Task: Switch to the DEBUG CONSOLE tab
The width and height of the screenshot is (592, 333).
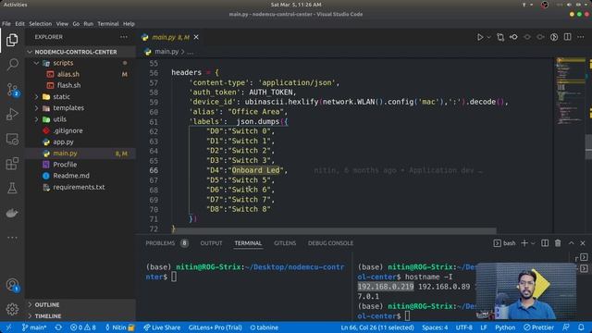Action: pyautogui.click(x=330, y=243)
